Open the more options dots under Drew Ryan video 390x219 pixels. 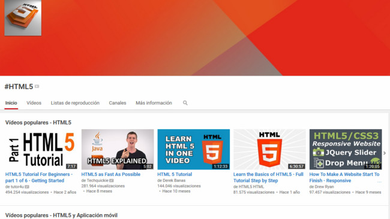click(379, 182)
